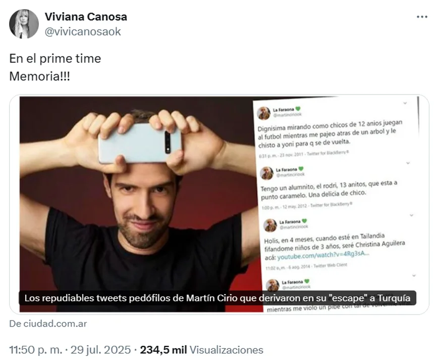The width and height of the screenshot is (441, 364).
Task: Click the first La Faraona avatar in screenshot
Action: pos(264,113)
